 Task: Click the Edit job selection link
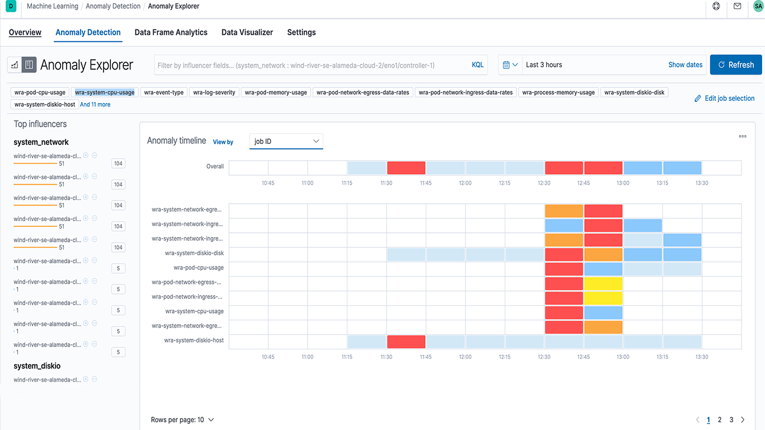point(724,99)
